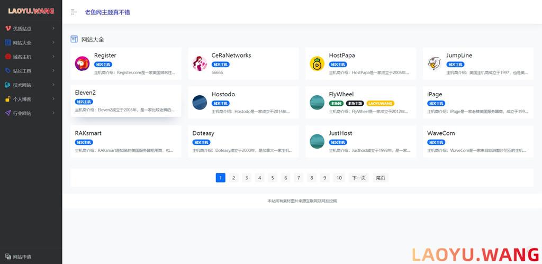This screenshot has width=542, height=264.
Task: Click the 尾页 last page button
Action: pos(381,178)
